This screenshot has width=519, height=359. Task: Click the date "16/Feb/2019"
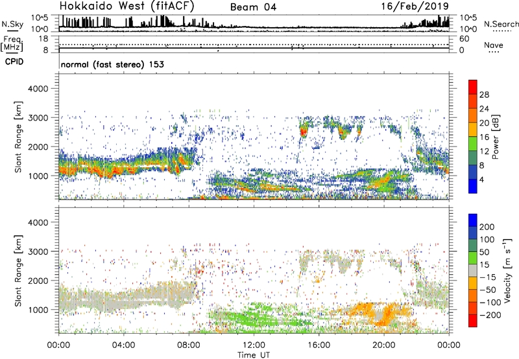415,6
